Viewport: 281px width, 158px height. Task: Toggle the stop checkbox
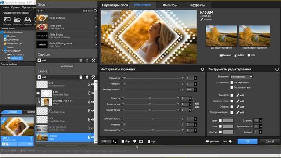coord(123,141)
